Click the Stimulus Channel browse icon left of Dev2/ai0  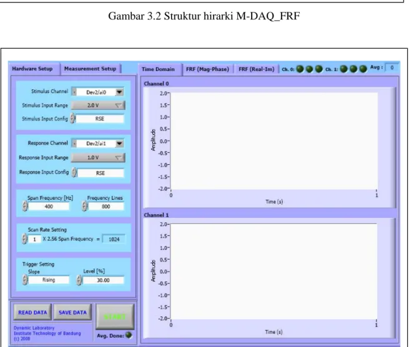coord(74,92)
